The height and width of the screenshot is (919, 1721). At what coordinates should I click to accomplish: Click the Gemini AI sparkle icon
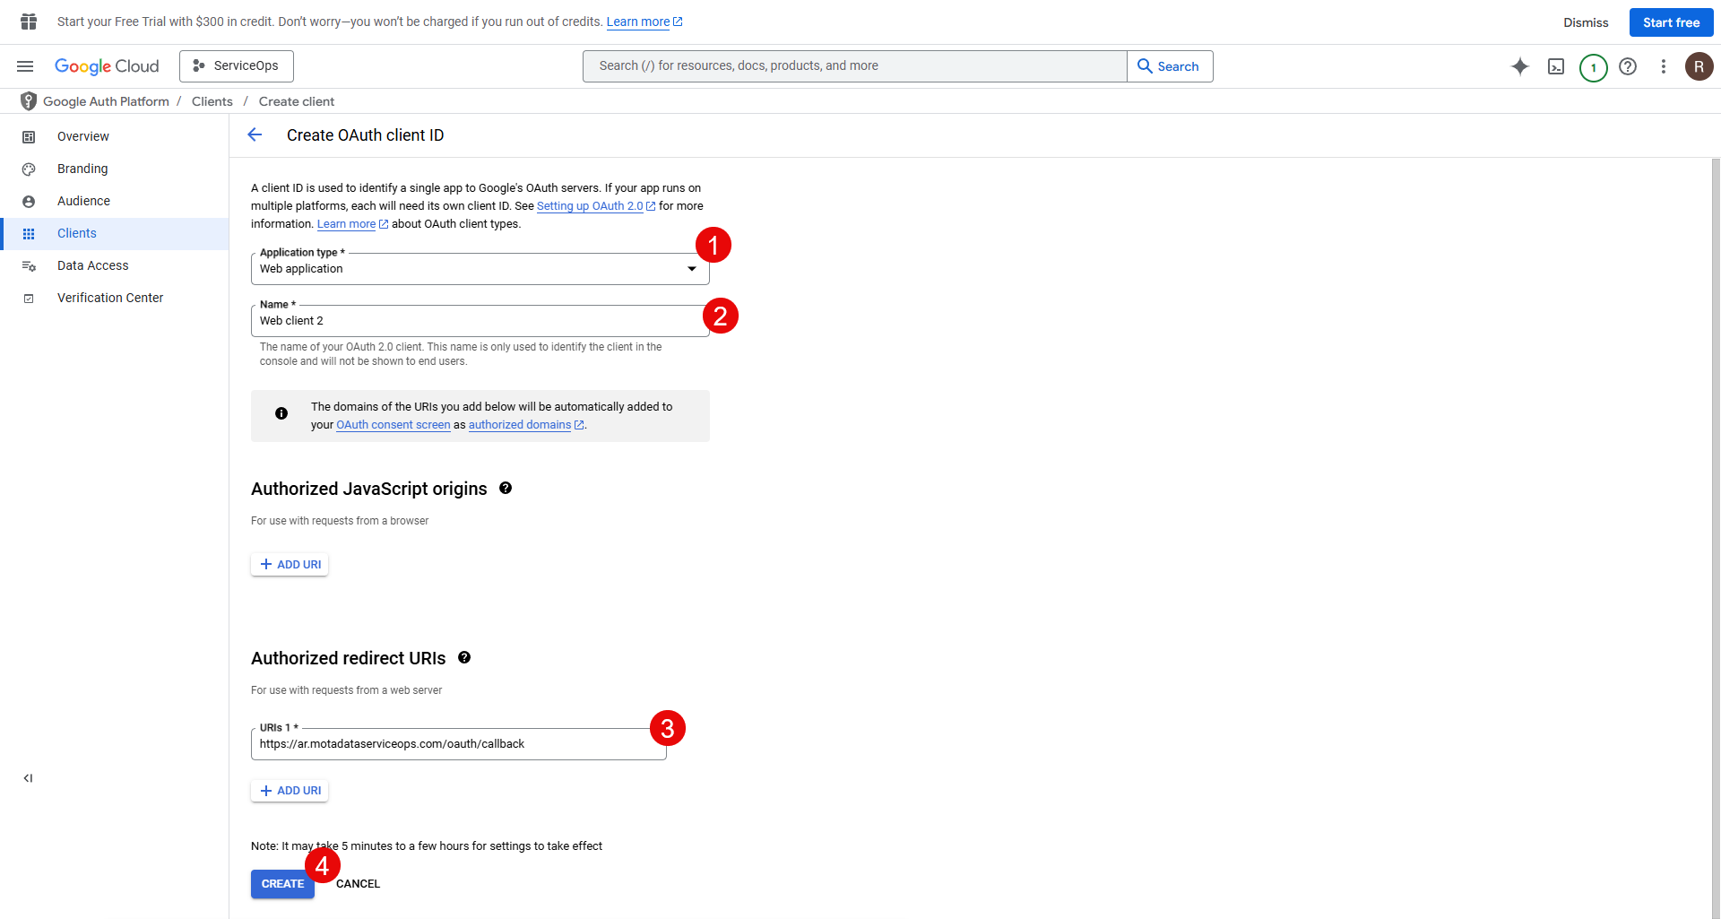coord(1519,66)
